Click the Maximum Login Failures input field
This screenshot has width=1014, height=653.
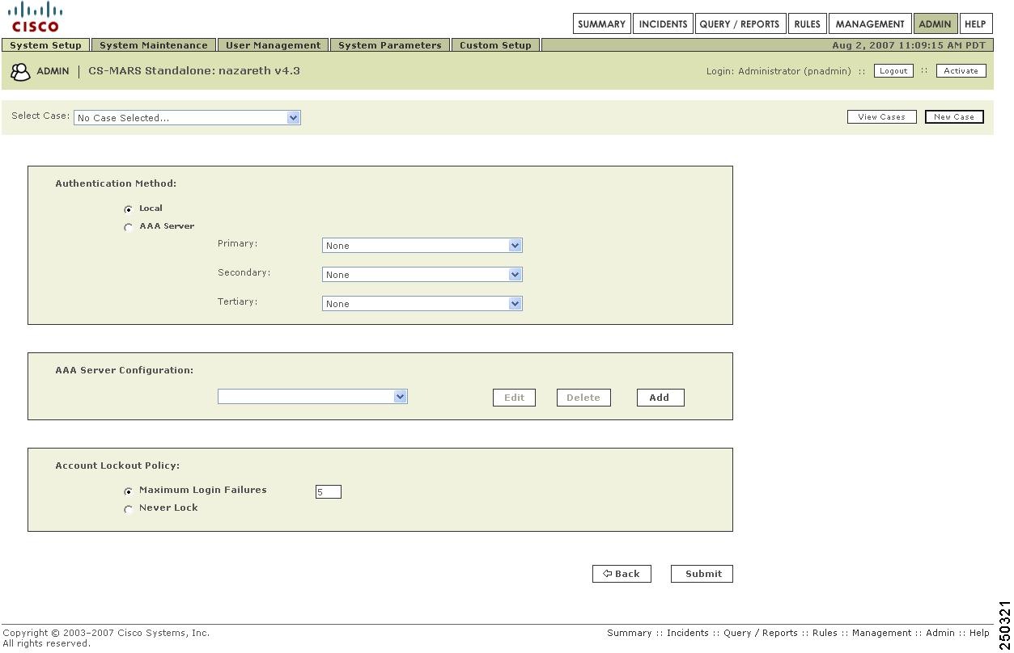pos(329,491)
